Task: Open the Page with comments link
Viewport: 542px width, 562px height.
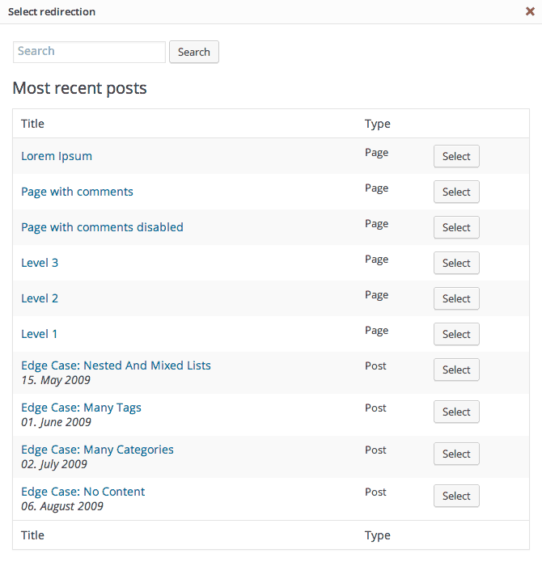Action: coord(77,192)
